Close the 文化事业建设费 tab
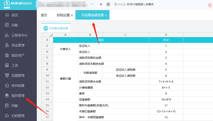Image resolution: width=213 pixels, height=121 pixels. pos(106,15)
